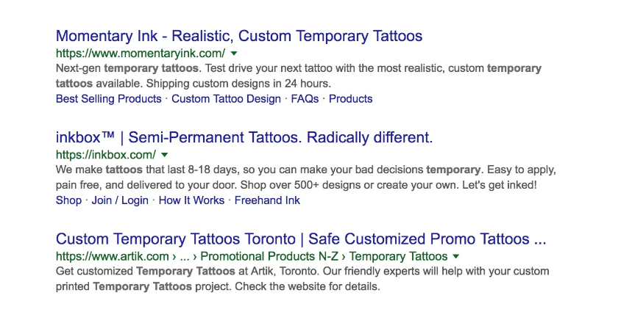621x323 pixels.
Task: Expand dropdown arrow beside inkbox.com URL
Action: [x=165, y=155]
